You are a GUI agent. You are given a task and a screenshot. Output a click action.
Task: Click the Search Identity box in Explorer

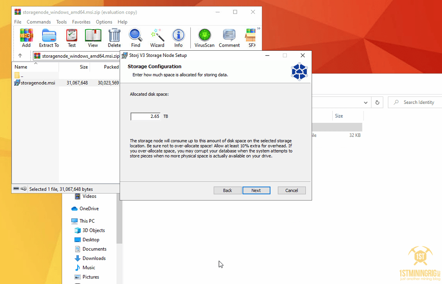[415, 103]
